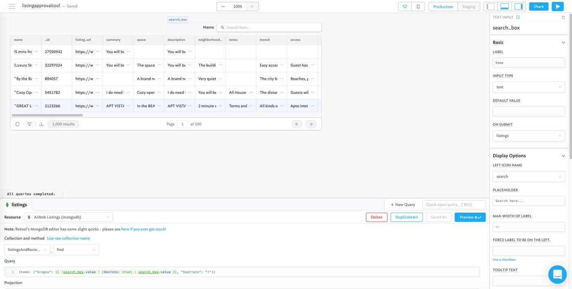Viewport: 572px width, 289px height.
Task: Toggle the right inspector panel visibility
Action: pos(518,7)
